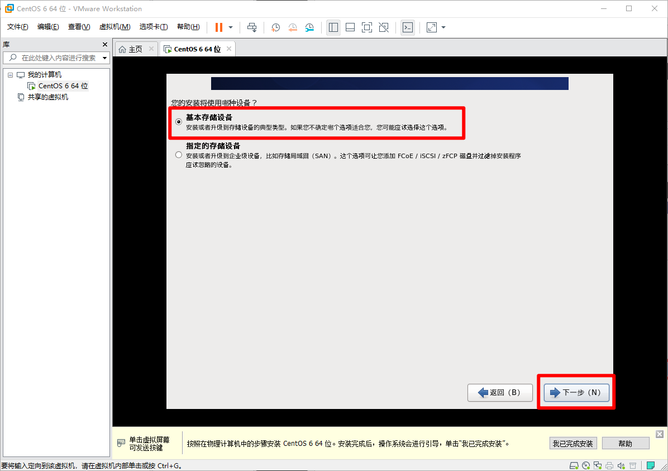
Task: Click the 帮助 button in the install bar
Action: click(x=626, y=444)
